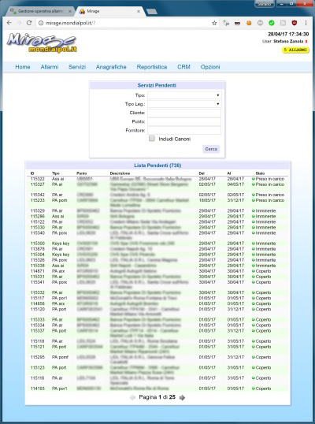315x424 pixels.
Task: Select the row with ID 115300
Action: (157, 244)
